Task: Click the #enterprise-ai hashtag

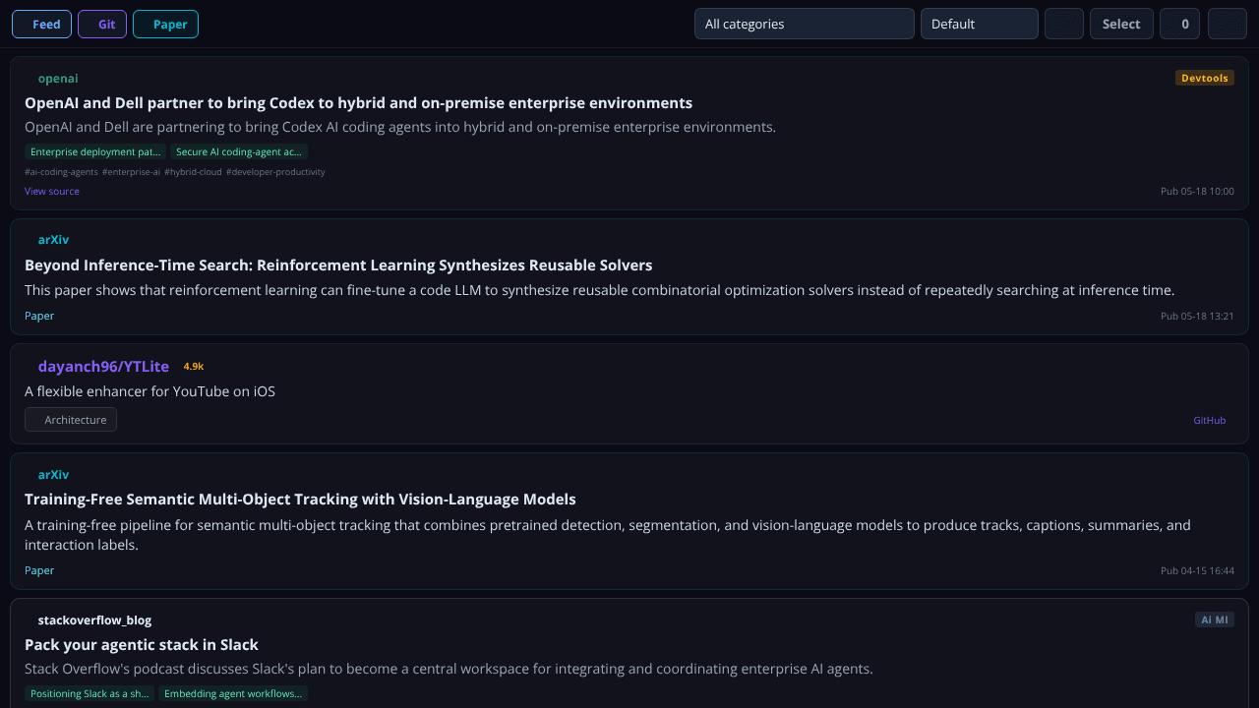Action: pyautogui.click(x=131, y=172)
